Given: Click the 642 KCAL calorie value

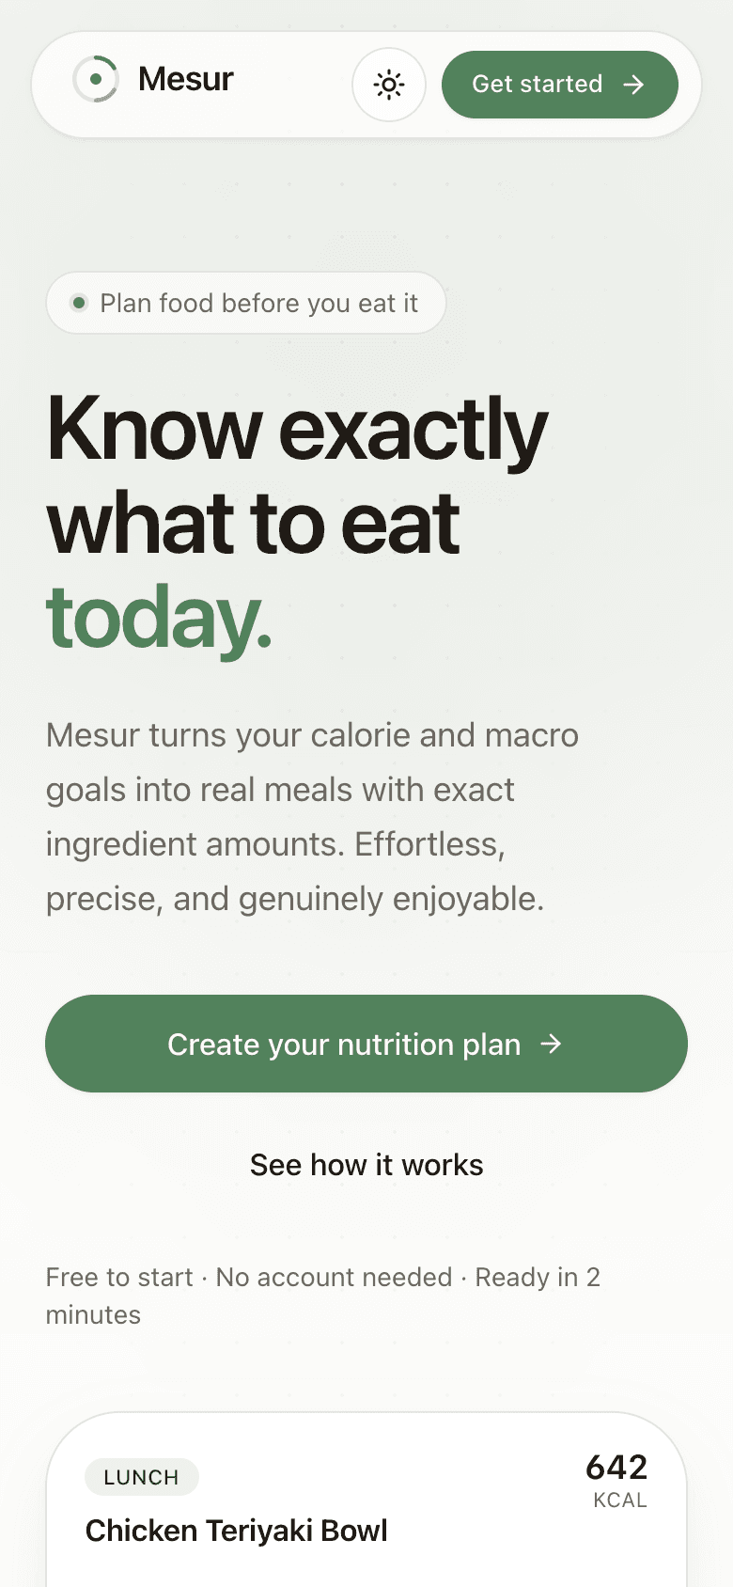Looking at the screenshot, I should tap(617, 1480).
